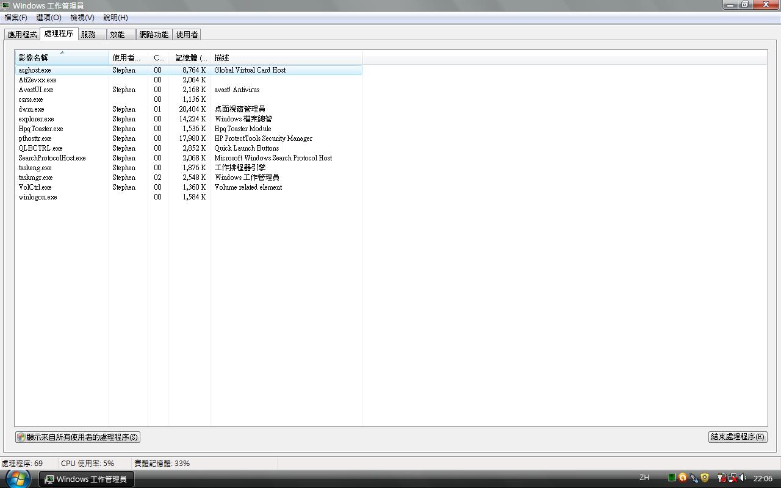The width and height of the screenshot is (781, 488).
Task: Click the ZH language indicator
Action: [x=644, y=478]
